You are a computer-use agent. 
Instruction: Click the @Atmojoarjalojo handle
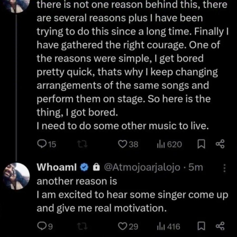(x=142, y=167)
